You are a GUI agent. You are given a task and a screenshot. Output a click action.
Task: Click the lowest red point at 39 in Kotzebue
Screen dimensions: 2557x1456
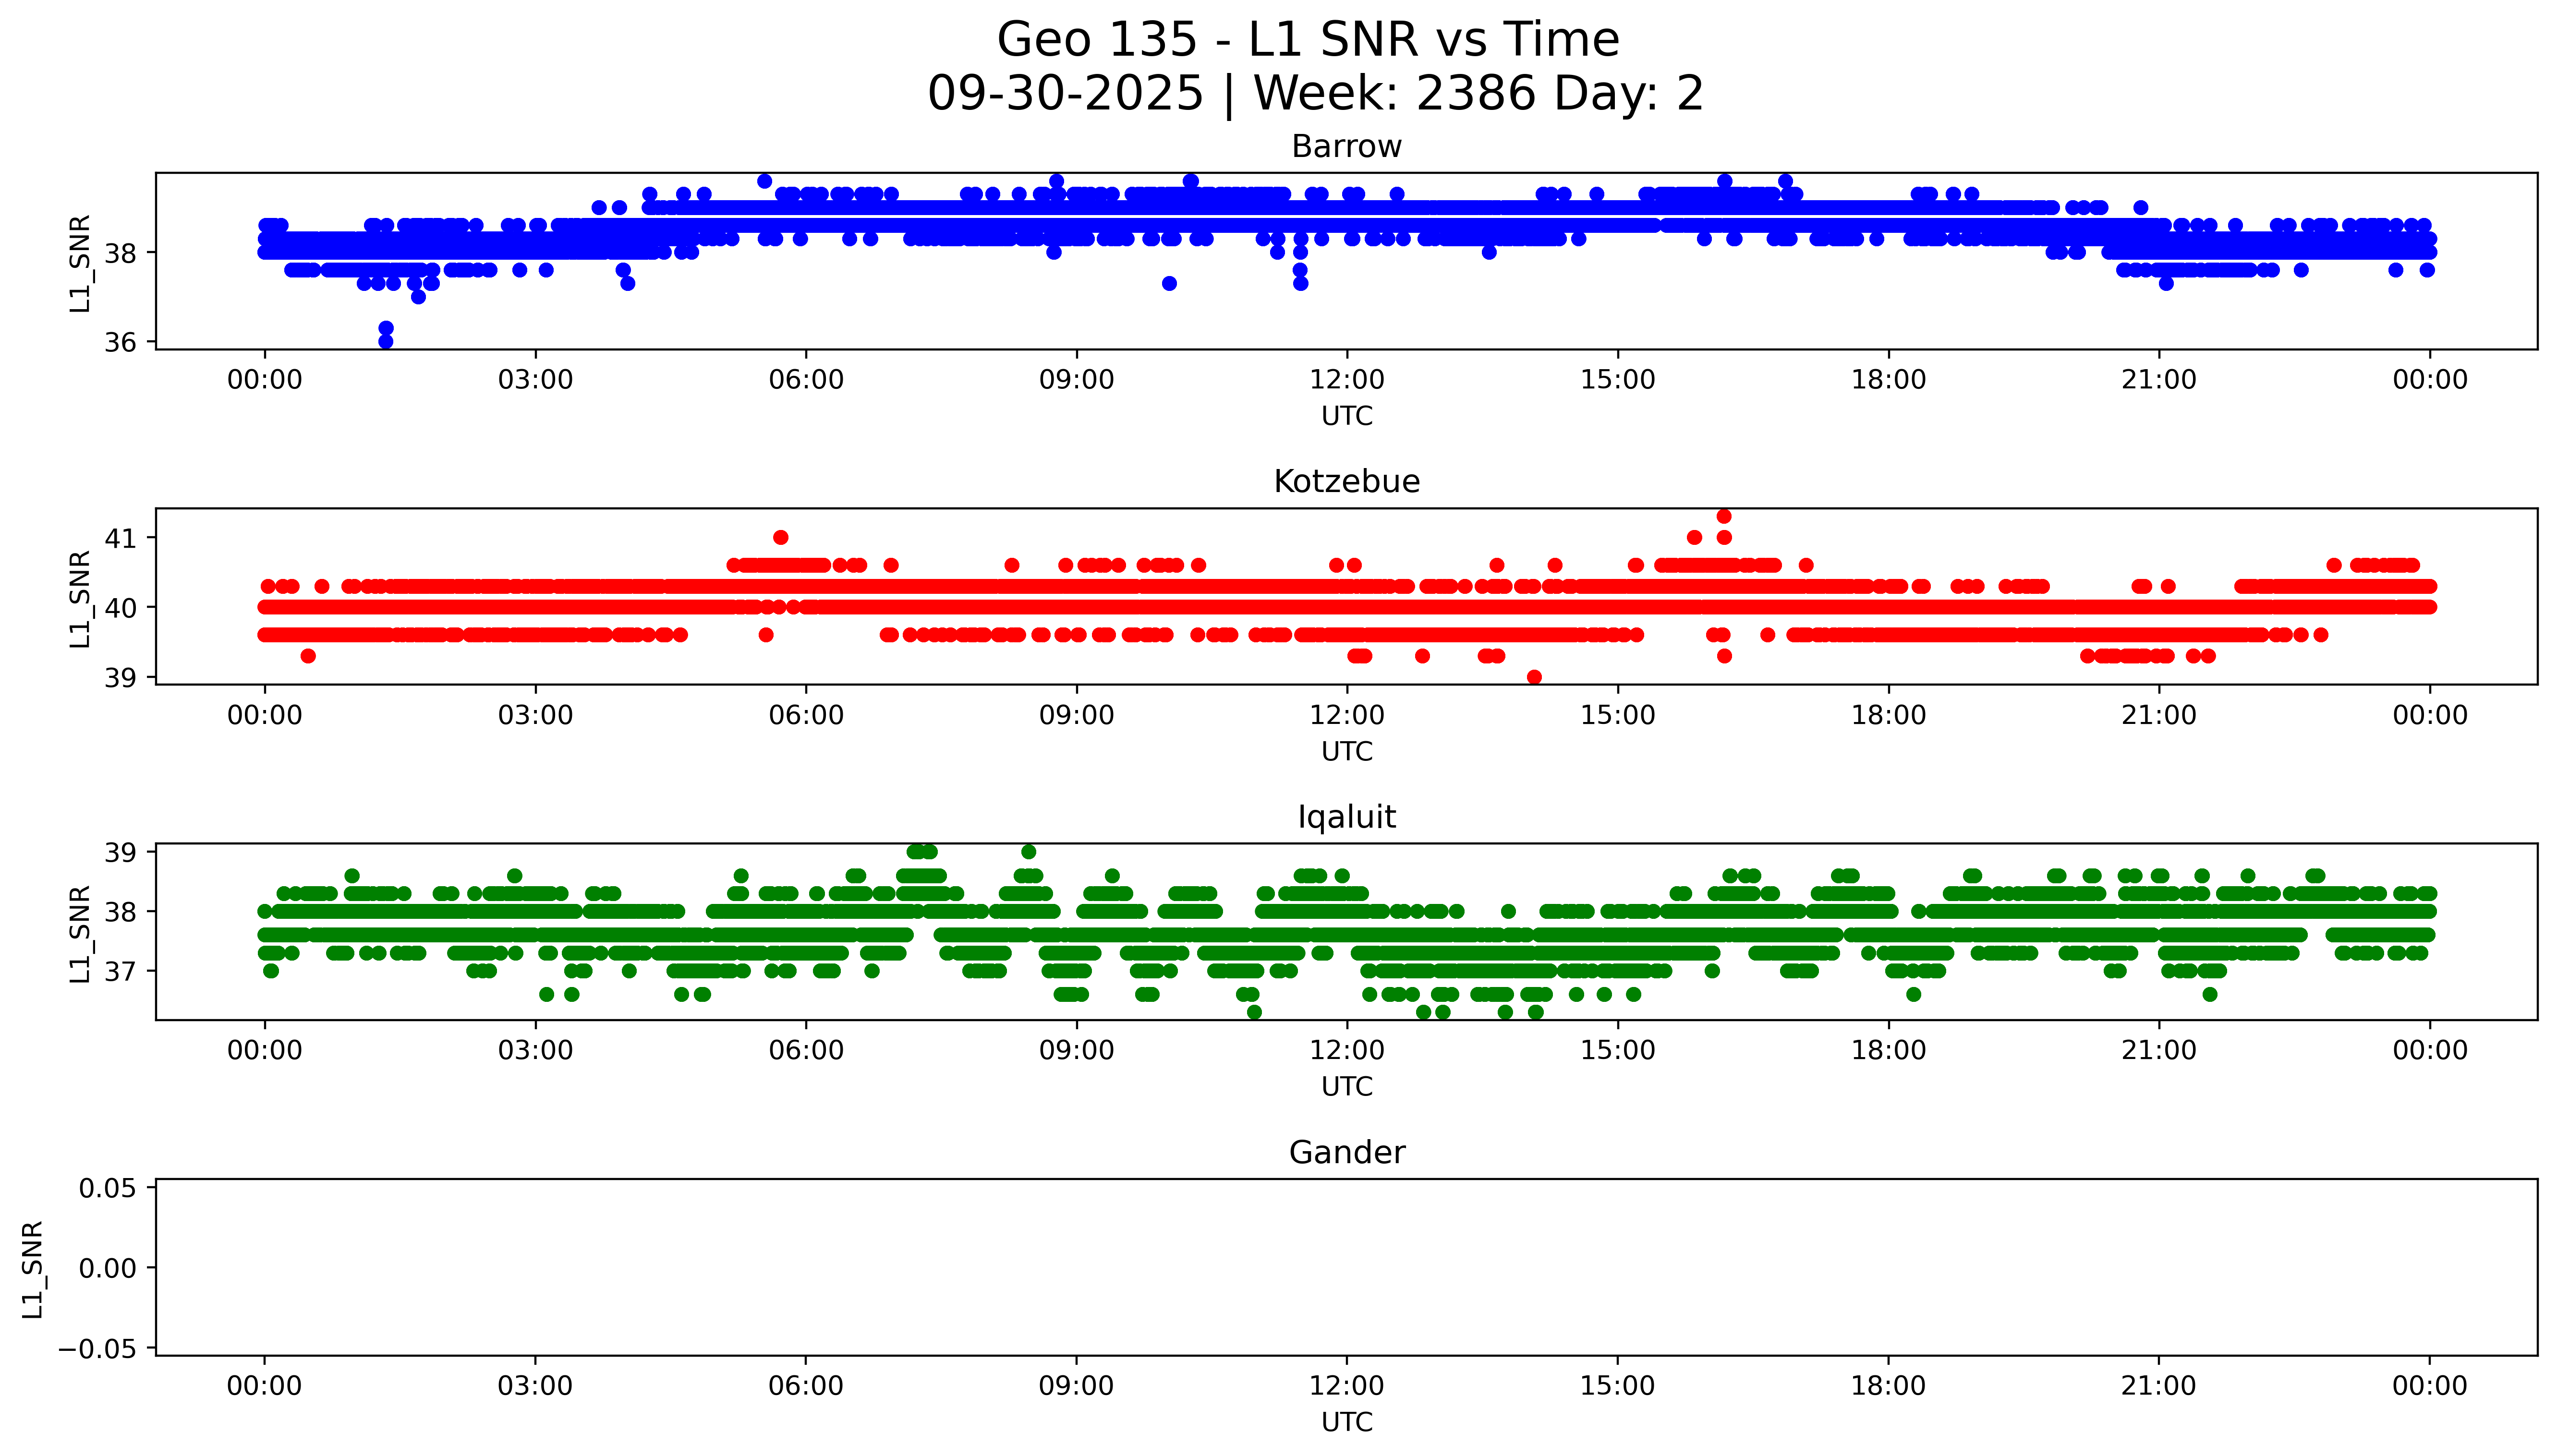(x=1534, y=677)
